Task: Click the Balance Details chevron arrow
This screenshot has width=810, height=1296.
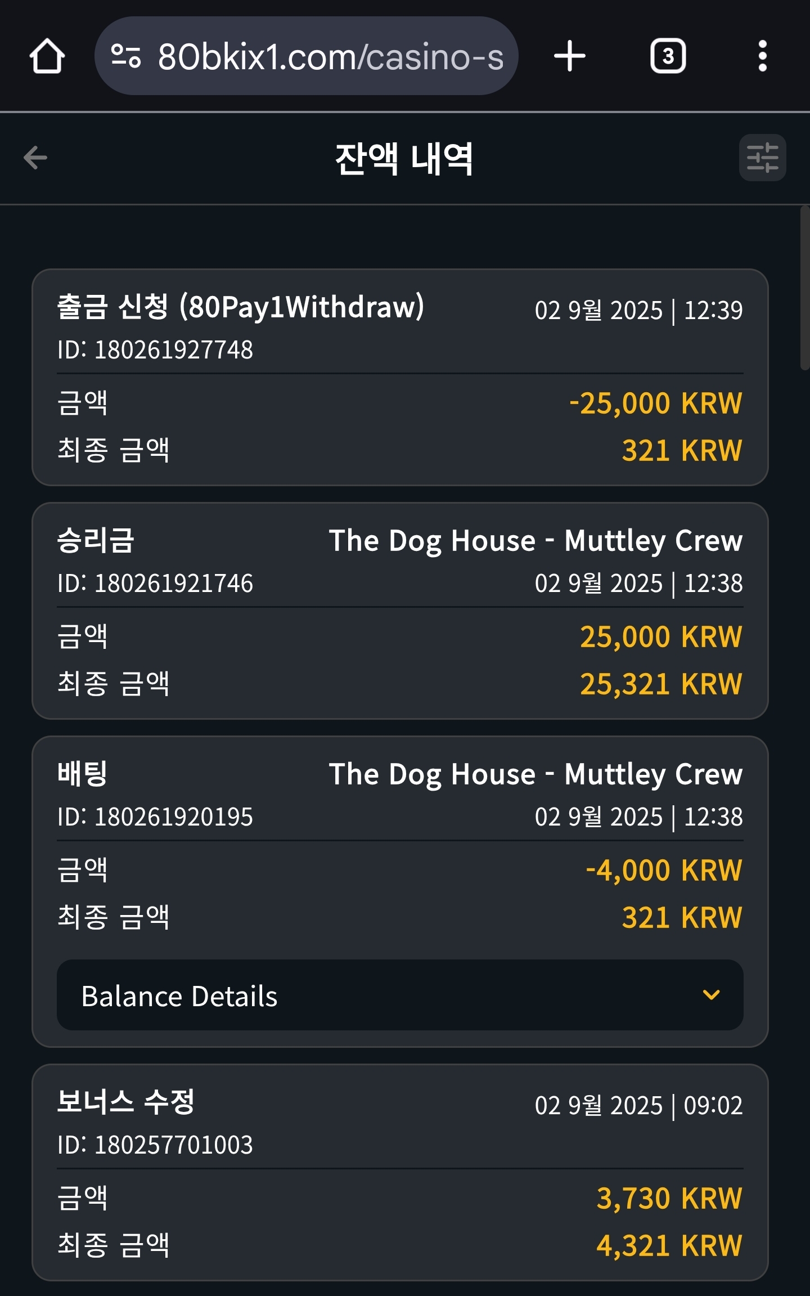Action: 711,995
